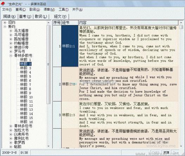Expand the 罗马书 node

coord(11,52)
